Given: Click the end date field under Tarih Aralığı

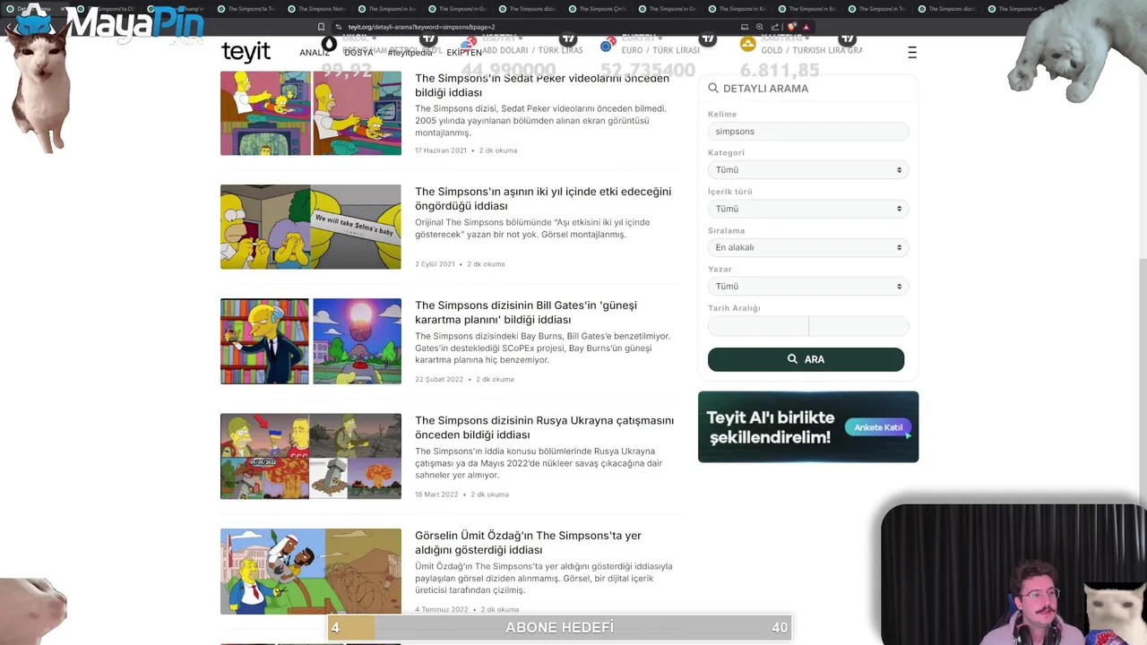Looking at the screenshot, I should [x=858, y=326].
